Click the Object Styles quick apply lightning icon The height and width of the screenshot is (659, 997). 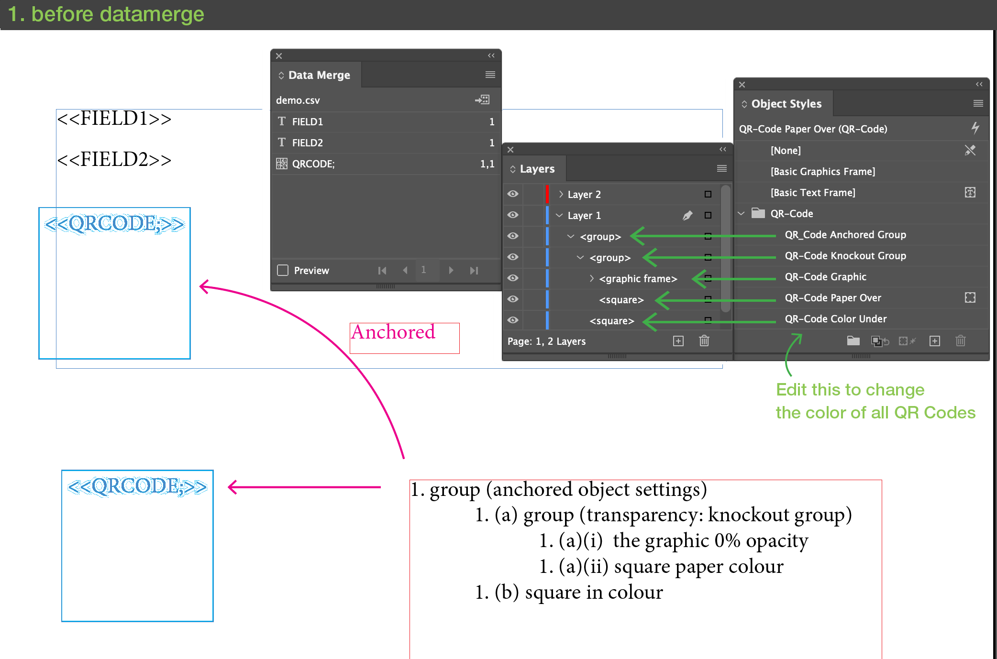[975, 128]
